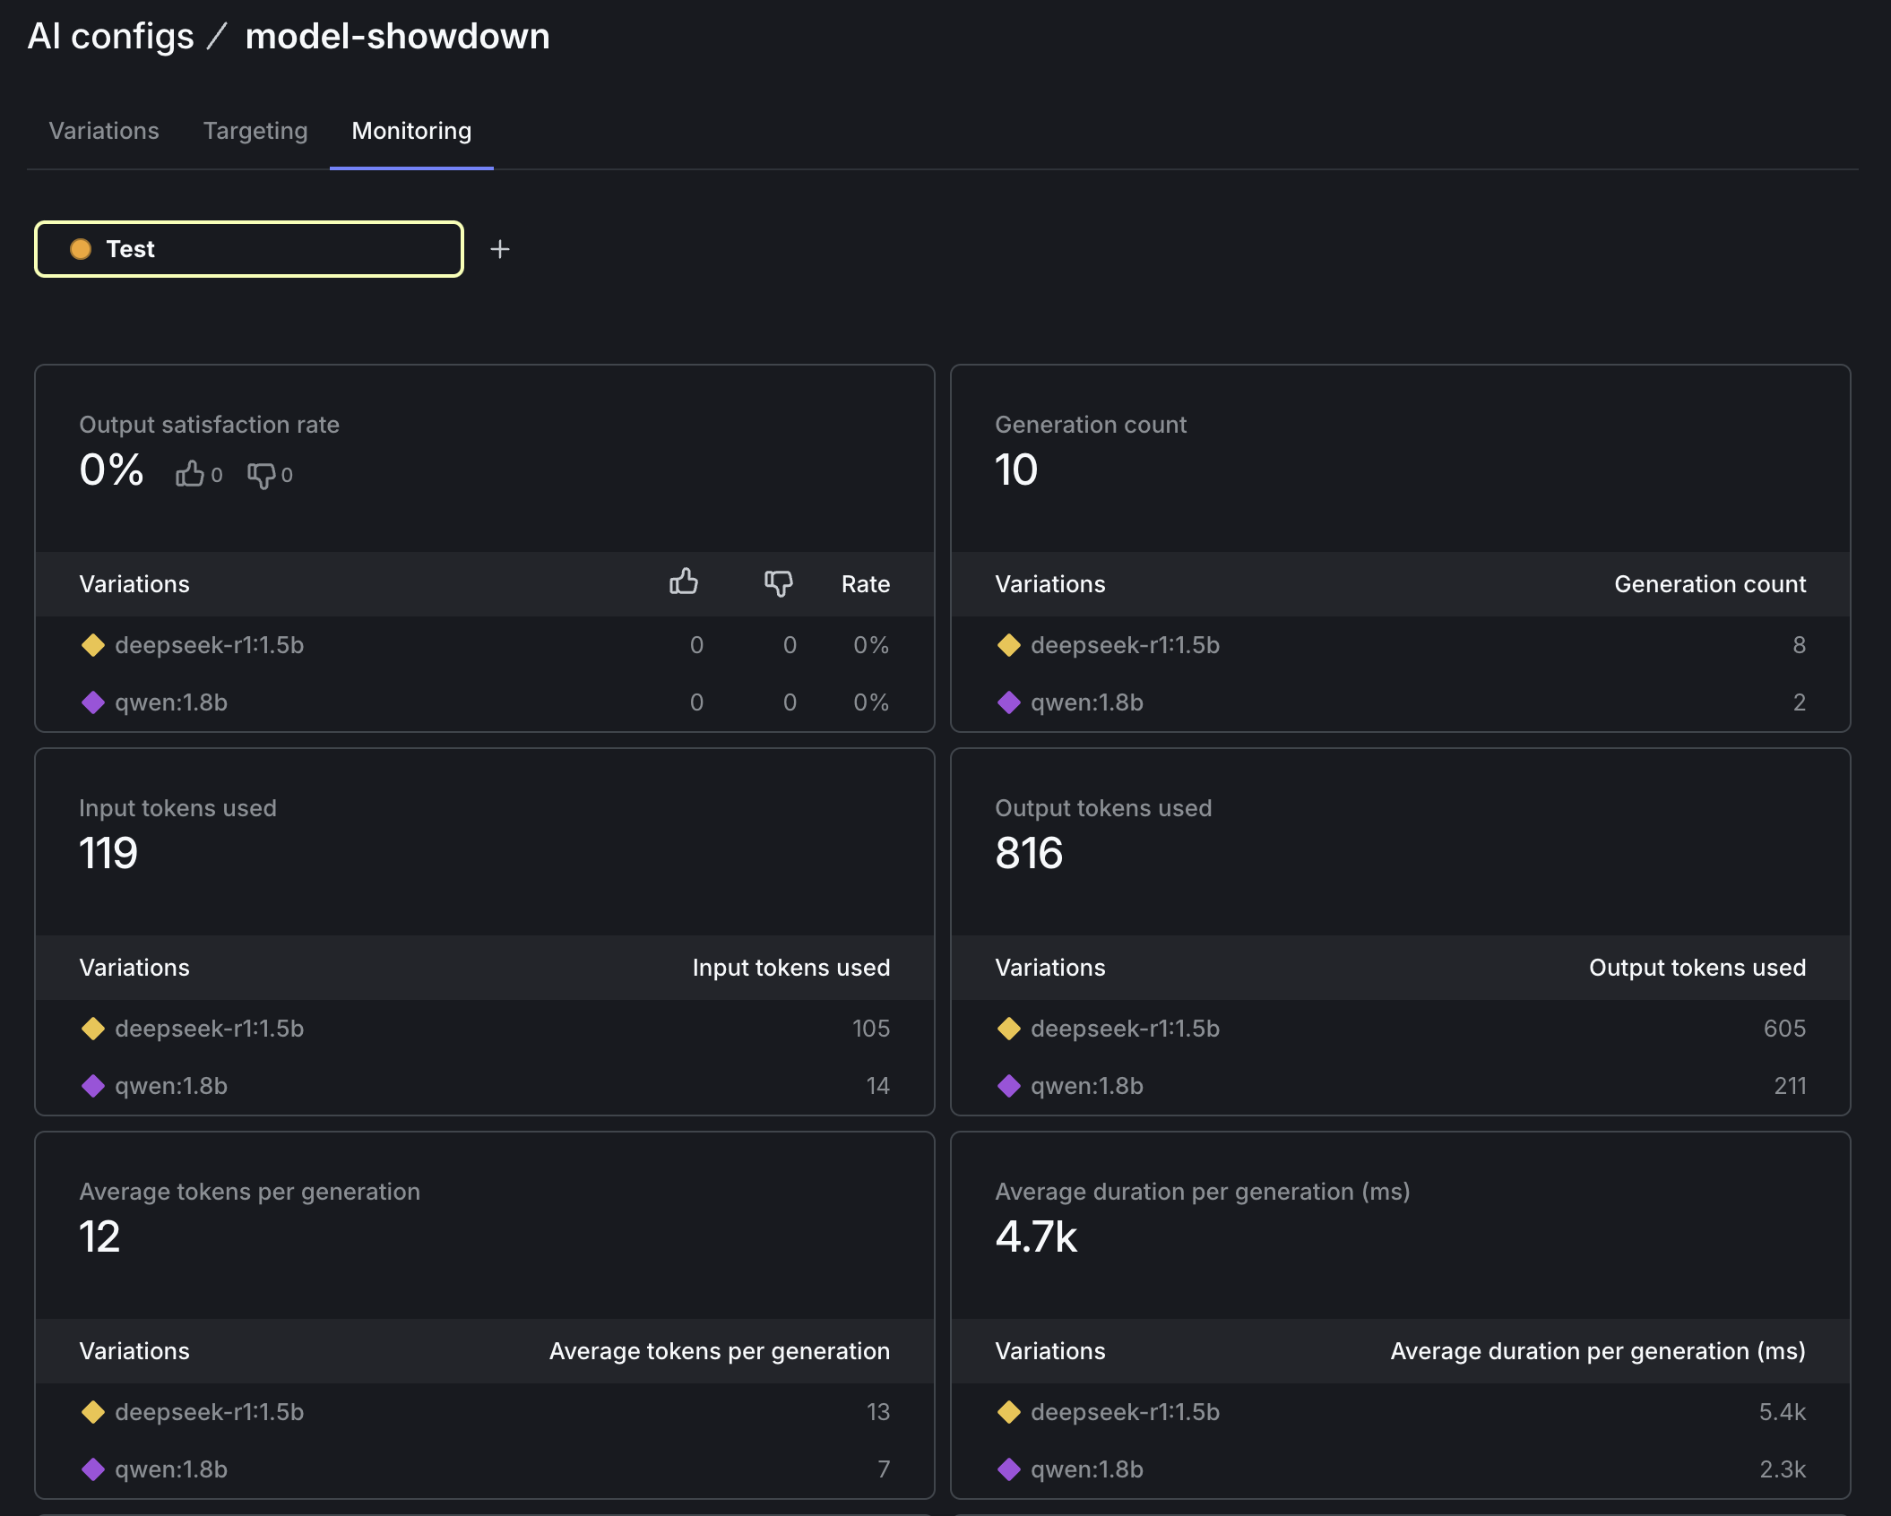This screenshot has width=1891, height=1516.
Task: Click the model-showdown breadcrumb title
Action: point(397,36)
